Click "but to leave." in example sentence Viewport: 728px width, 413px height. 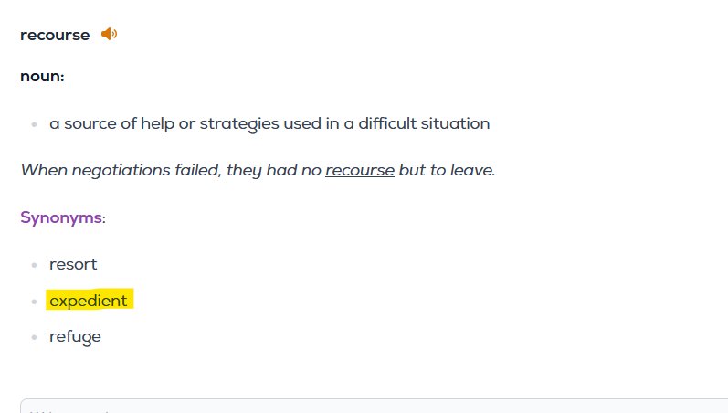click(x=447, y=170)
